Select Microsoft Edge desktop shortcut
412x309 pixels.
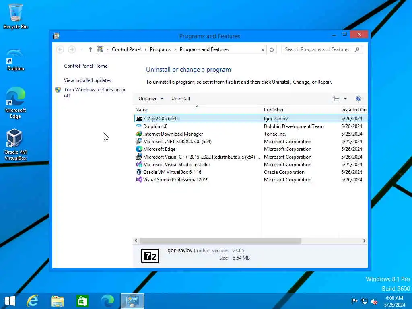(16, 103)
